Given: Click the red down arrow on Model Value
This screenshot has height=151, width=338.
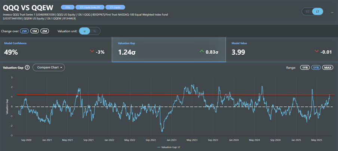Looking at the screenshot, I should pyautogui.click(x=316, y=51).
